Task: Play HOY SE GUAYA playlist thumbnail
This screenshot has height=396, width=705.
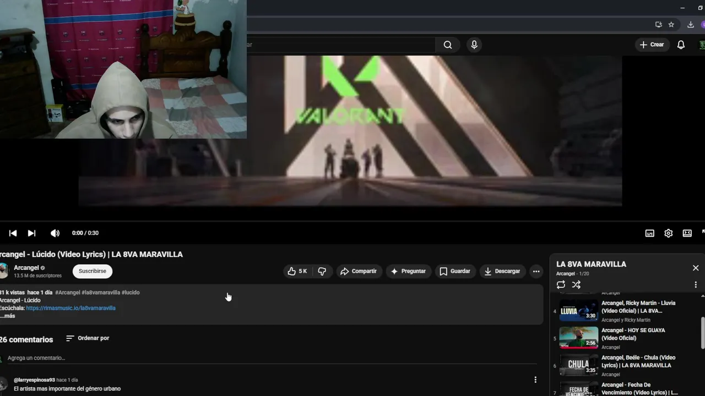Action: (x=579, y=337)
